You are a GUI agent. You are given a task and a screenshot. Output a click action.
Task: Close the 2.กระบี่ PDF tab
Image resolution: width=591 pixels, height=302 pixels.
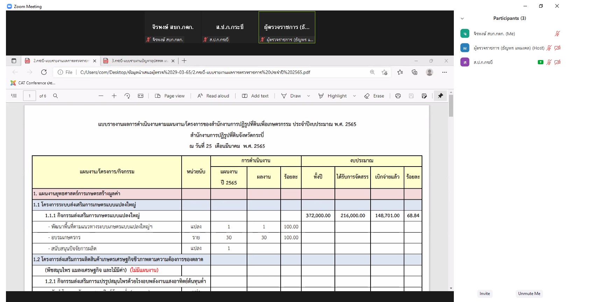(x=94, y=61)
